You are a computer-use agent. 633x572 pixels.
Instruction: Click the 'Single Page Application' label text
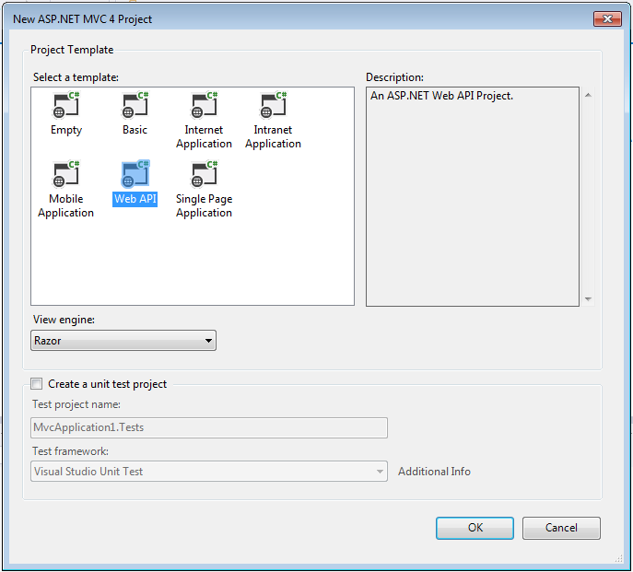coord(205,206)
